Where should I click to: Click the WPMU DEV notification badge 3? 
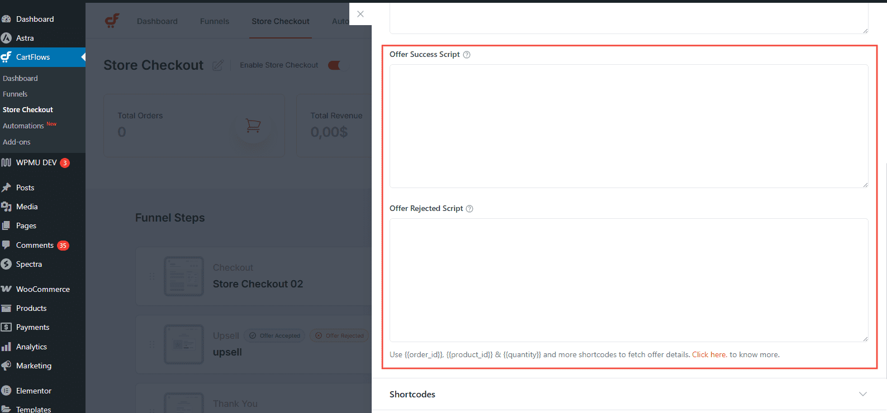click(x=65, y=163)
